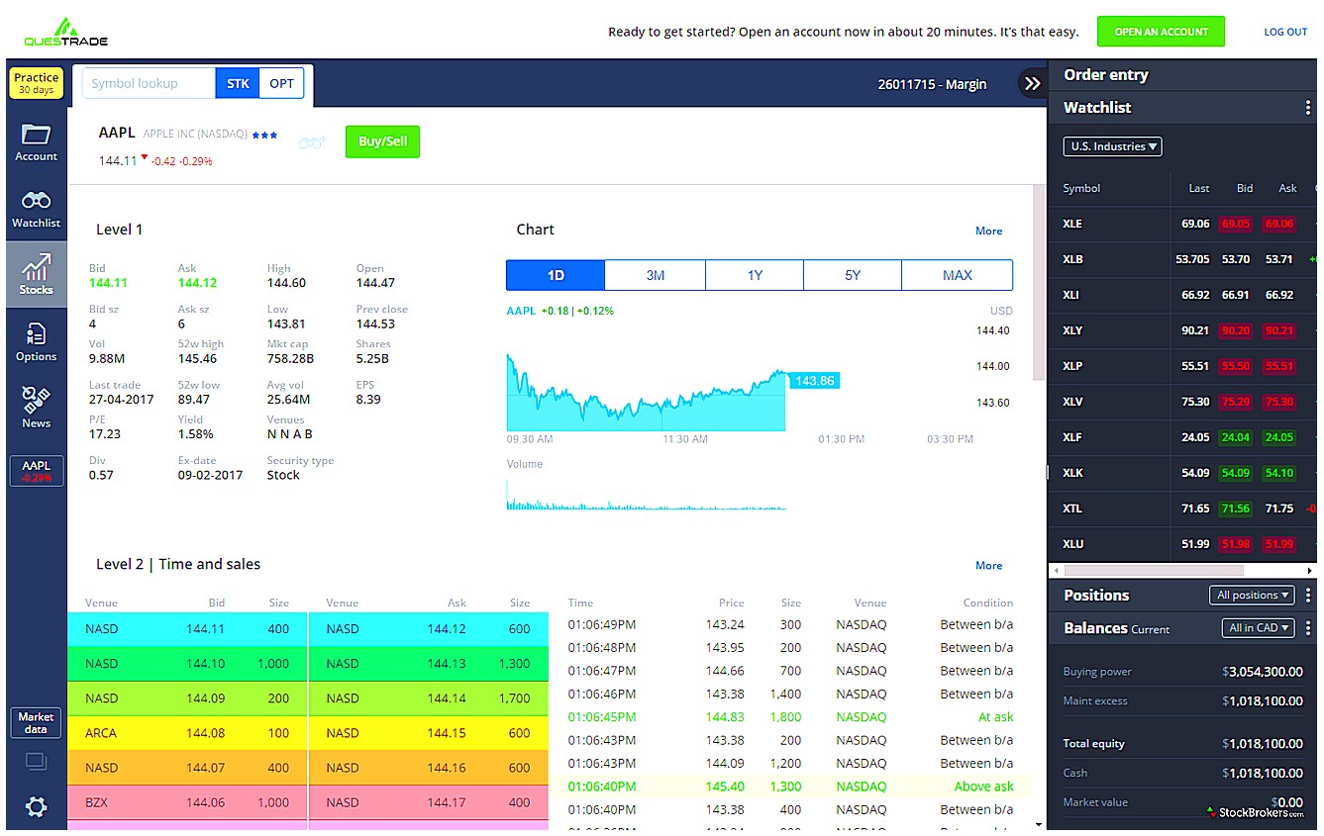The width and height of the screenshot is (1324, 836).
Task: Select the XLP row in watchlist
Action: tap(1182, 366)
